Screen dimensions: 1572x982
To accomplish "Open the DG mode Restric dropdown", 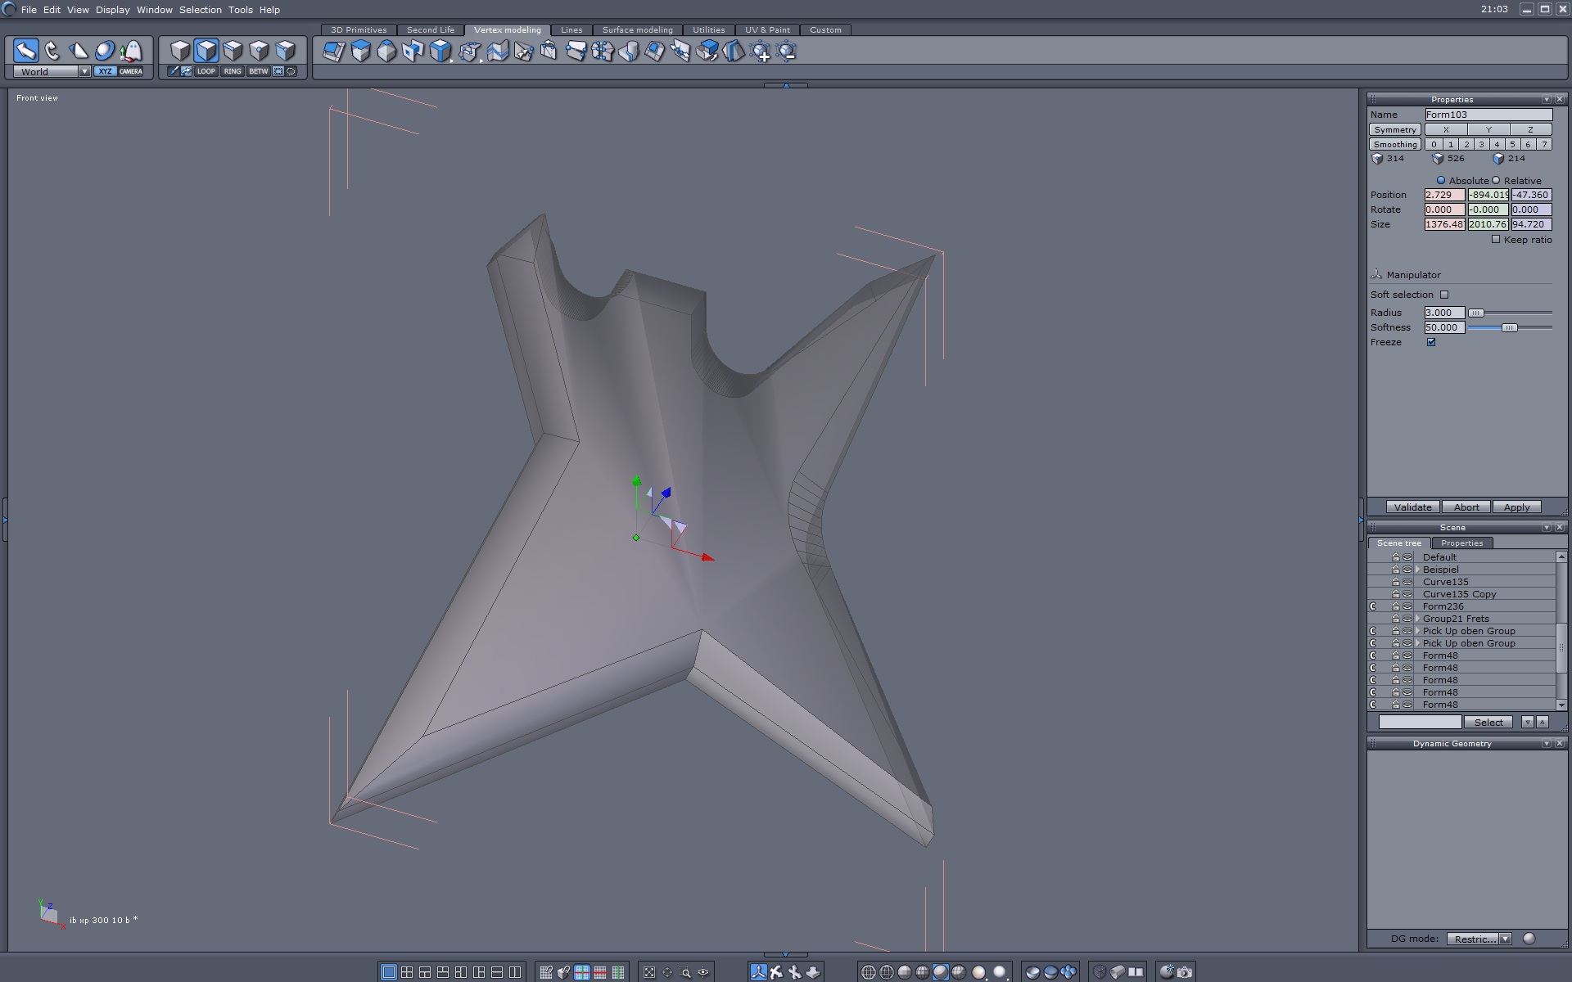I will click(1479, 939).
